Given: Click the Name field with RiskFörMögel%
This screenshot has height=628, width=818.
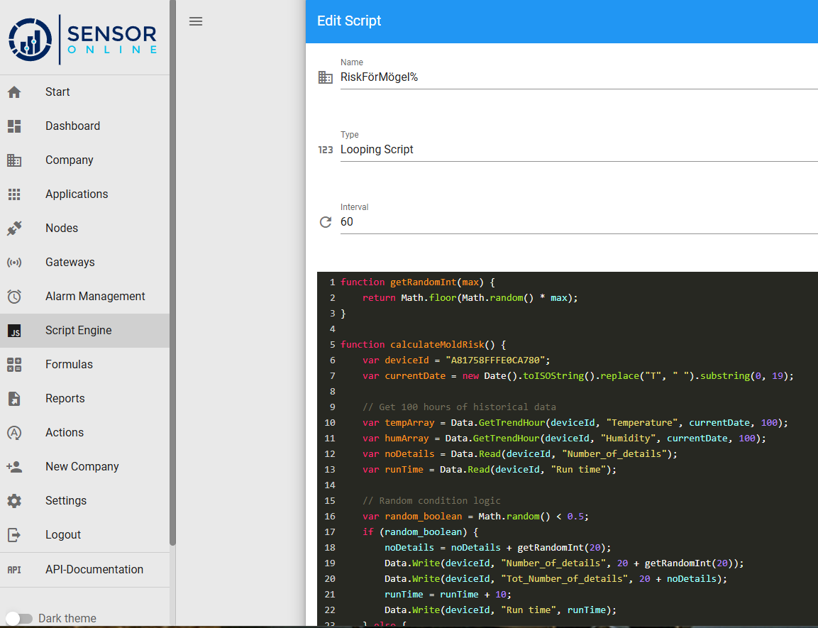Looking at the screenshot, I should [577, 77].
